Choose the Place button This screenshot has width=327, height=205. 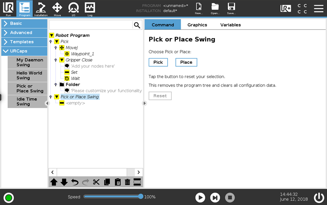tap(186, 62)
